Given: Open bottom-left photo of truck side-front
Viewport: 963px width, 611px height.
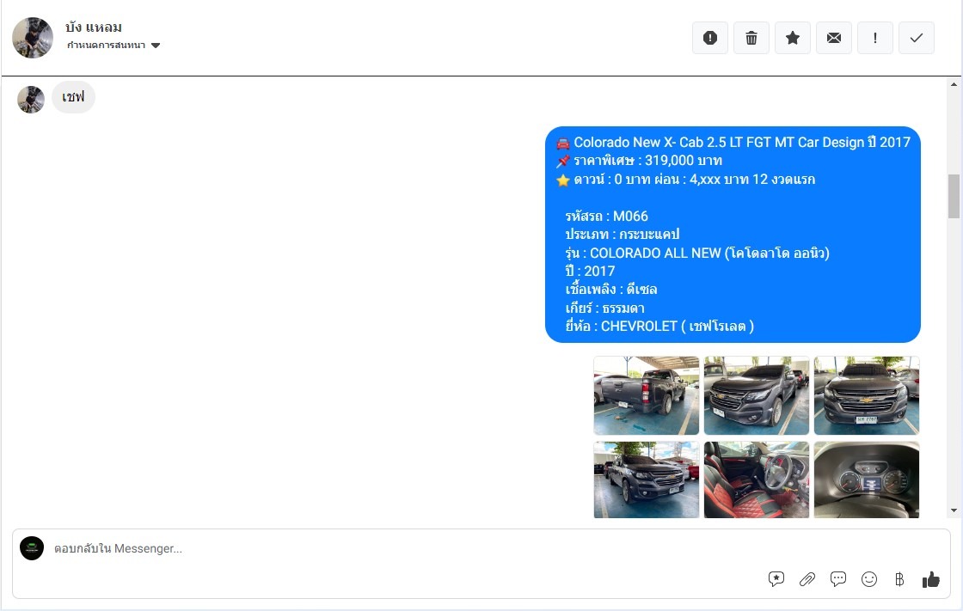Looking at the screenshot, I should point(646,480).
